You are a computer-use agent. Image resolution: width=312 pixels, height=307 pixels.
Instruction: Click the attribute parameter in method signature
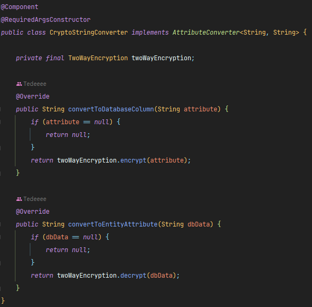point(200,109)
